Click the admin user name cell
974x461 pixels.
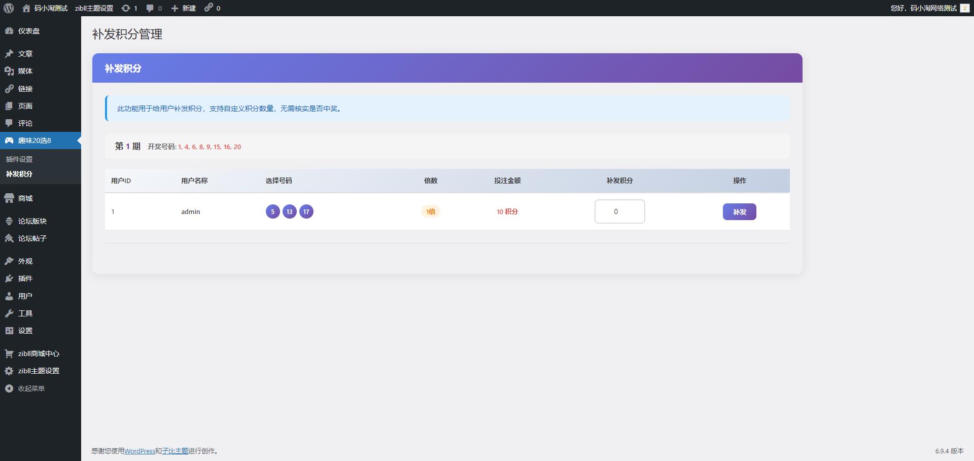coord(191,211)
